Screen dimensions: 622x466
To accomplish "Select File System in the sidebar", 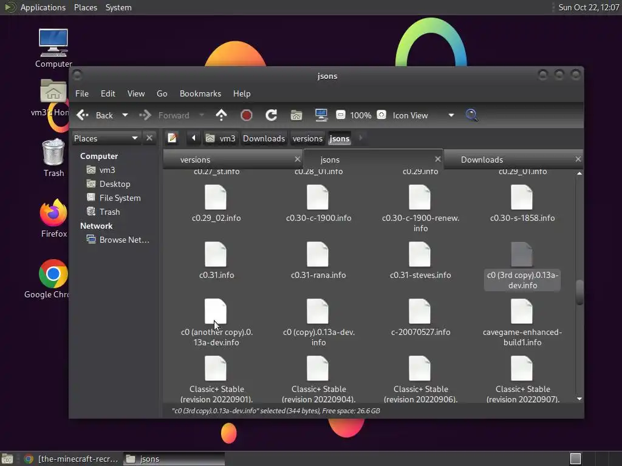I will coord(114,198).
